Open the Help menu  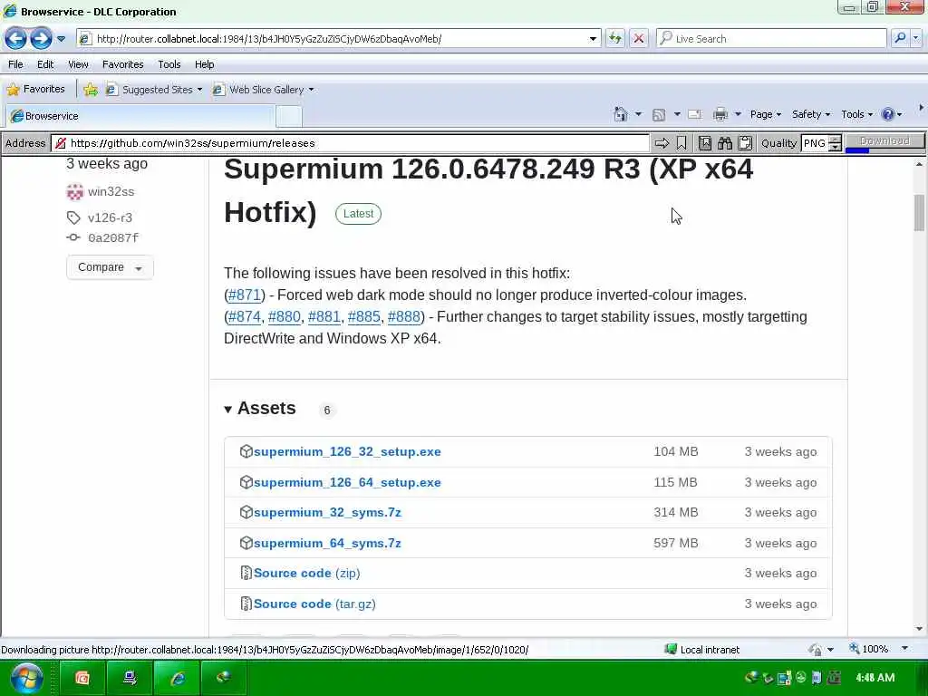(204, 64)
